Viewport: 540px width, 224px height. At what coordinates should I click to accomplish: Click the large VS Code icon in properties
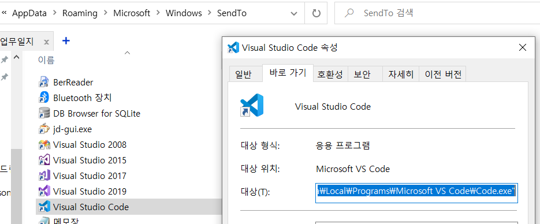252,105
